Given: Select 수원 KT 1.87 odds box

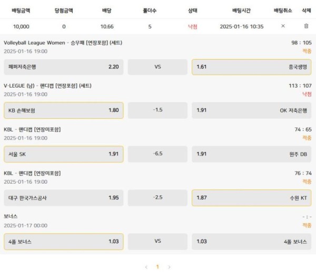Looking at the screenshot, I should 252,198.
